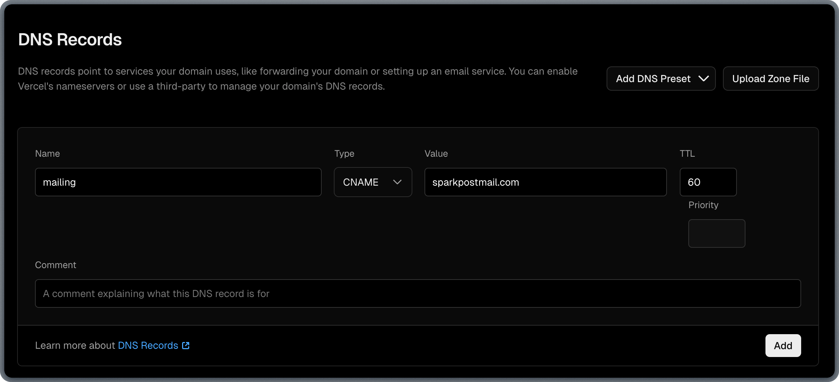The height and width of the screenshot is (382, 839).
Task: Select the Value field showing sparkpostmail.com
Action: pos(545,182)
